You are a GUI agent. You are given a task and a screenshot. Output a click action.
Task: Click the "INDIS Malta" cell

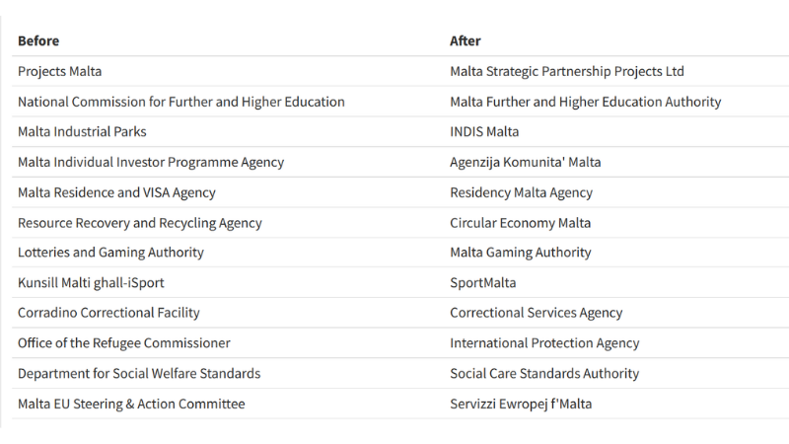click(x=484, y=131)
